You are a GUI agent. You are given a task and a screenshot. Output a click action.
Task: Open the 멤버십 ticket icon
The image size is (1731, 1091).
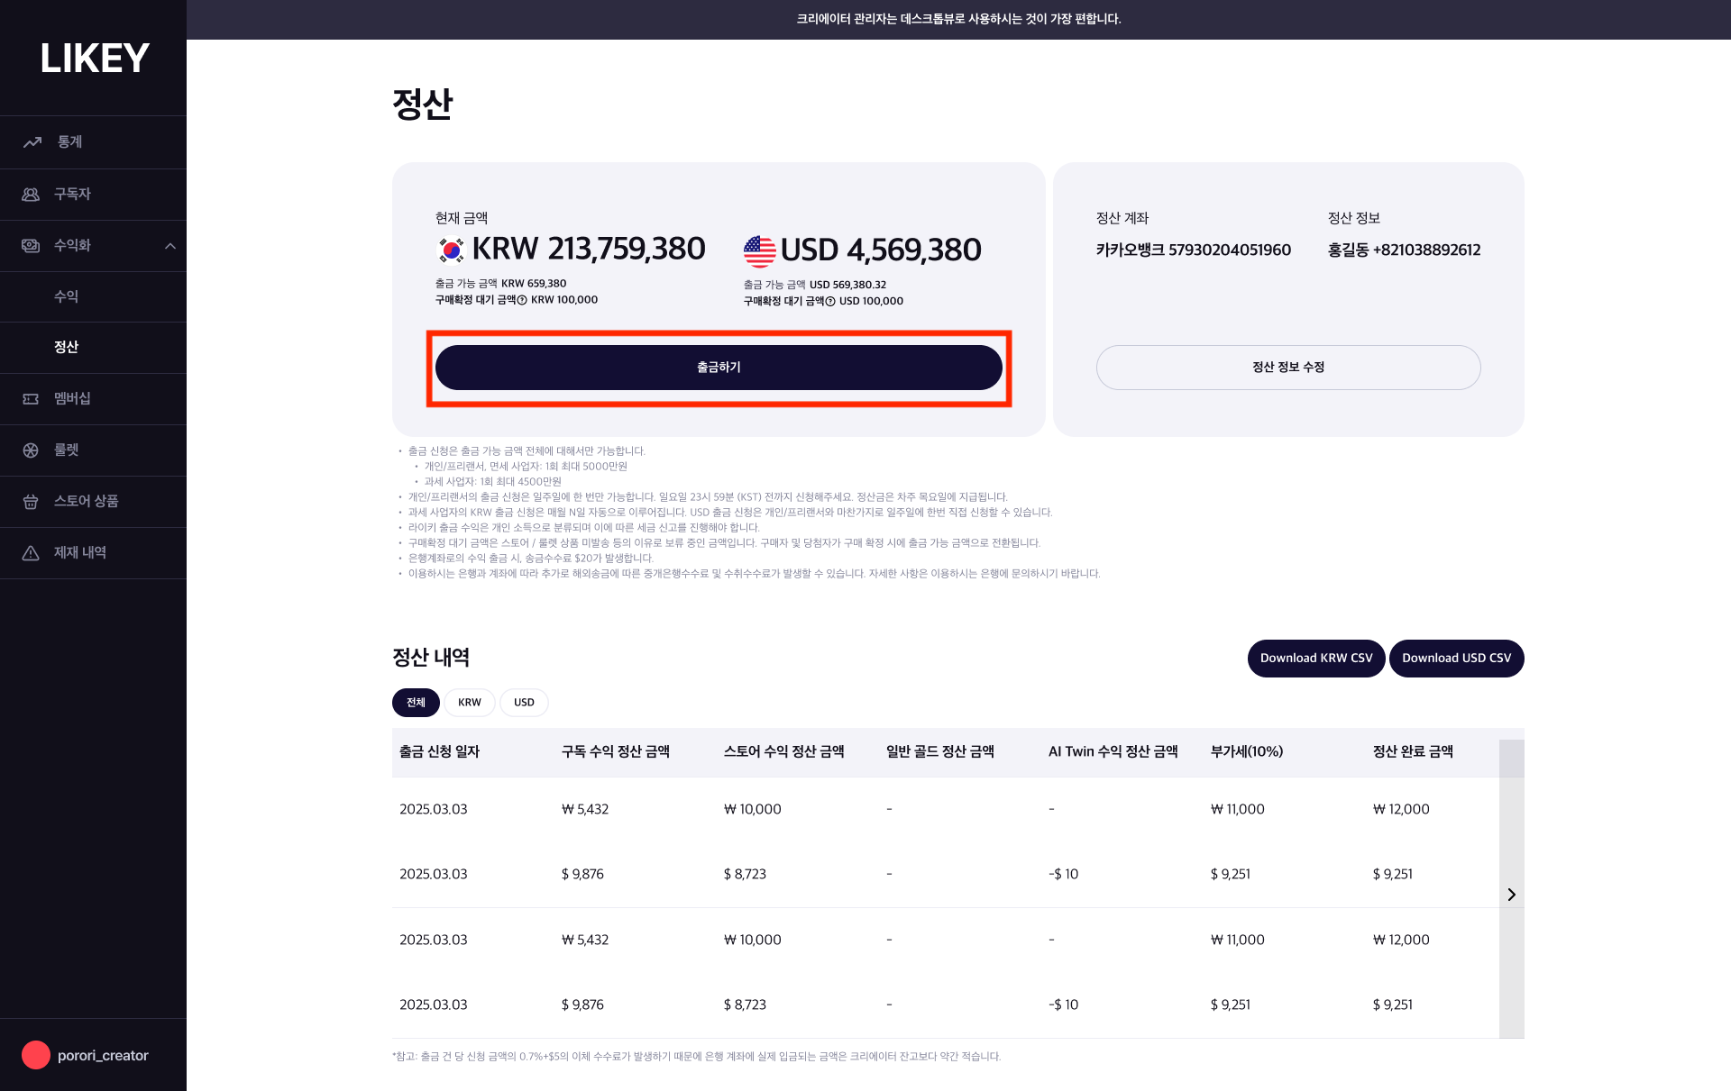pyautogui.click(x=31, y=398)
